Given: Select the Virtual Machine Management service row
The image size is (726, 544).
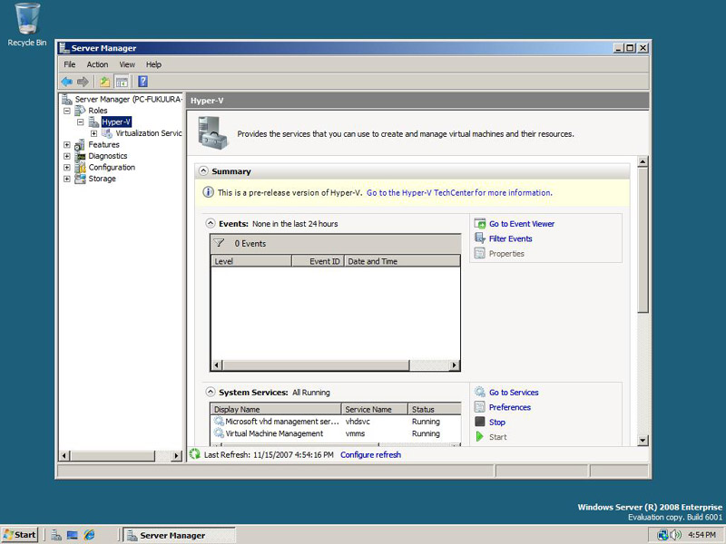Looking at the screenshot, I should click(x=336, y=433).
